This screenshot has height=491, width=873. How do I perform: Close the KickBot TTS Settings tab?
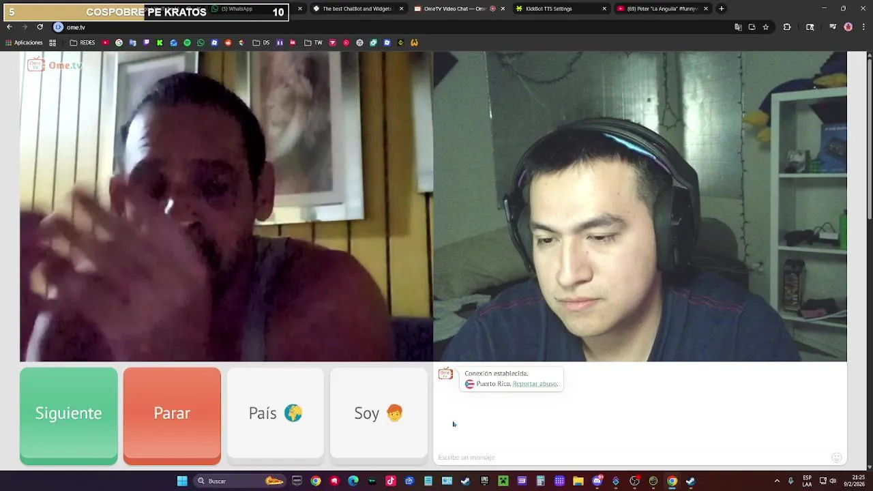pyautogui.click(x=604, y=9)
